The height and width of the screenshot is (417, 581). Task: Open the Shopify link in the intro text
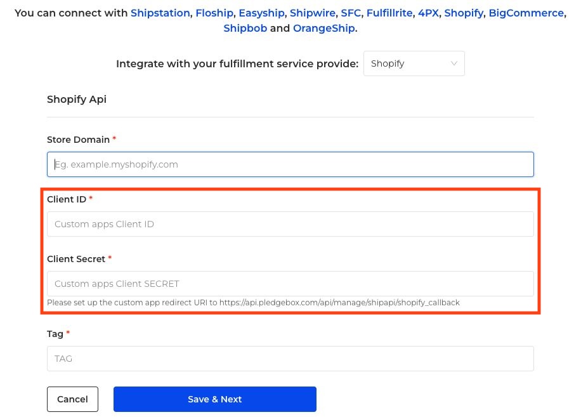464,13
